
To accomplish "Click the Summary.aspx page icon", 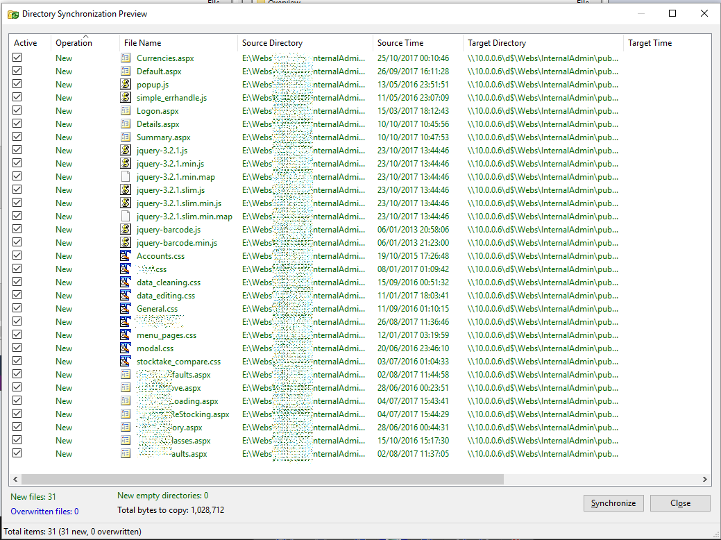I will [x=126, y=137].
